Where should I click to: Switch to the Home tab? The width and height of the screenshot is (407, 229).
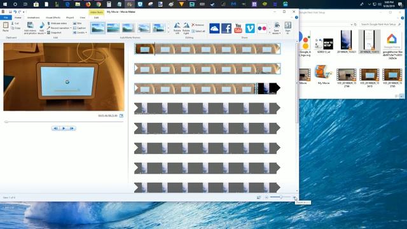click(x=18, y=18)
